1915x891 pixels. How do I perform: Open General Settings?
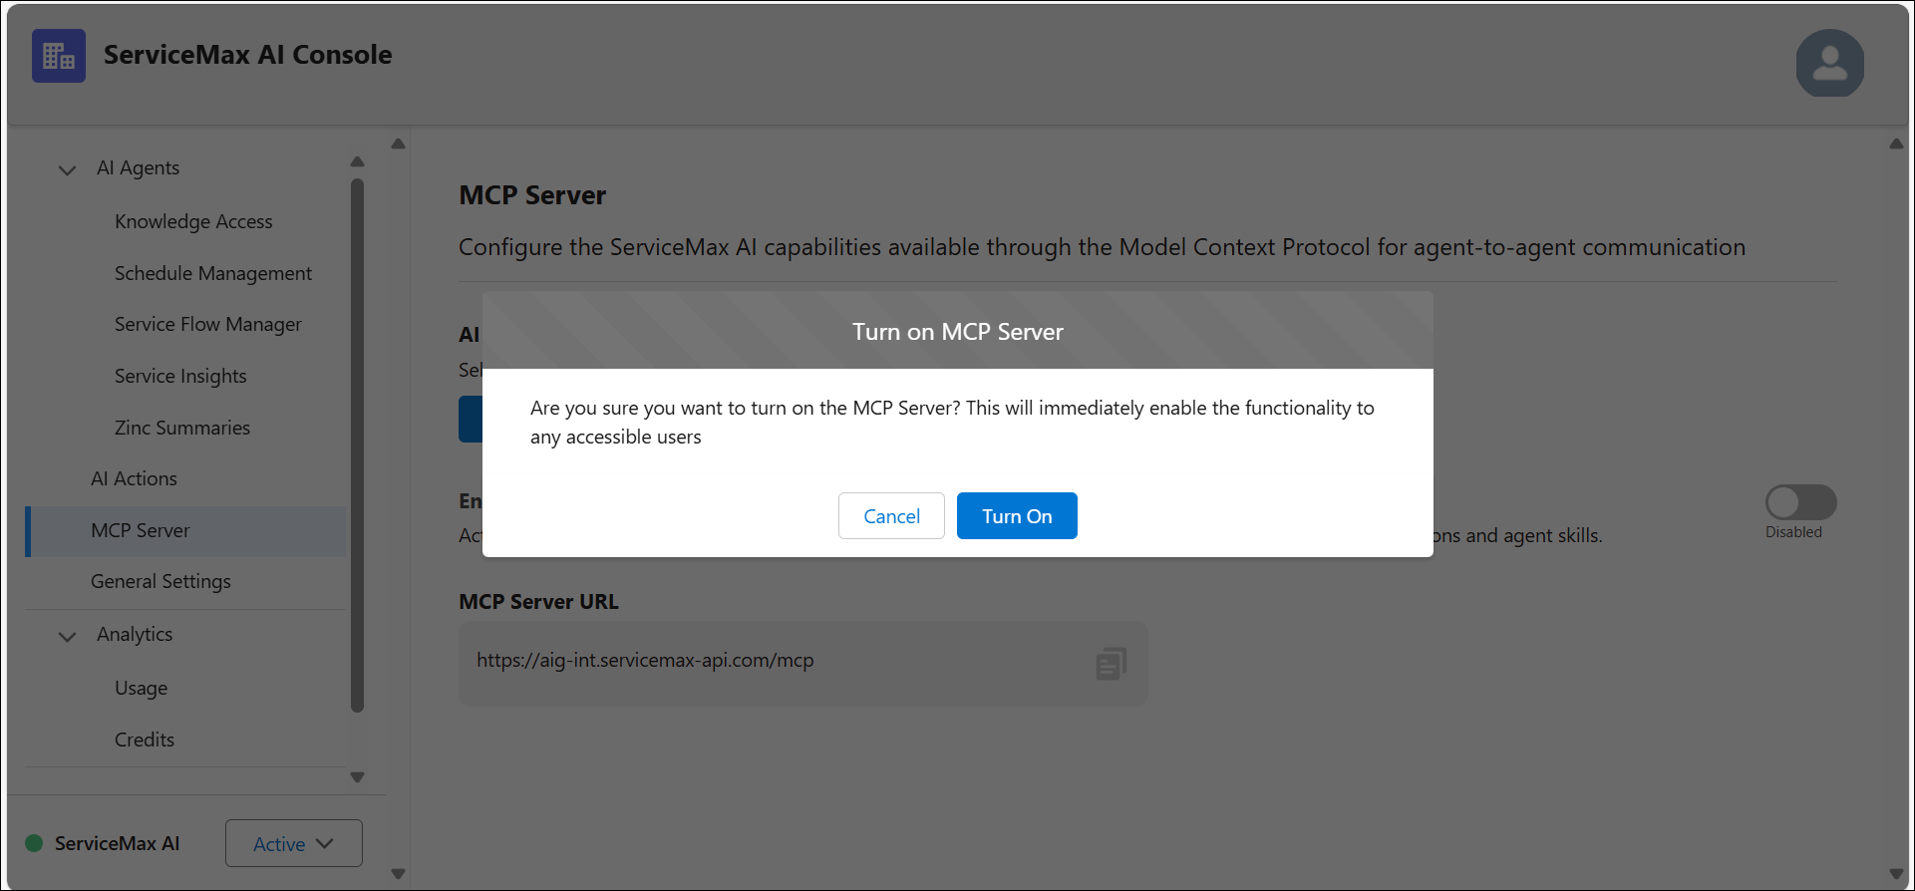(160, 581)
